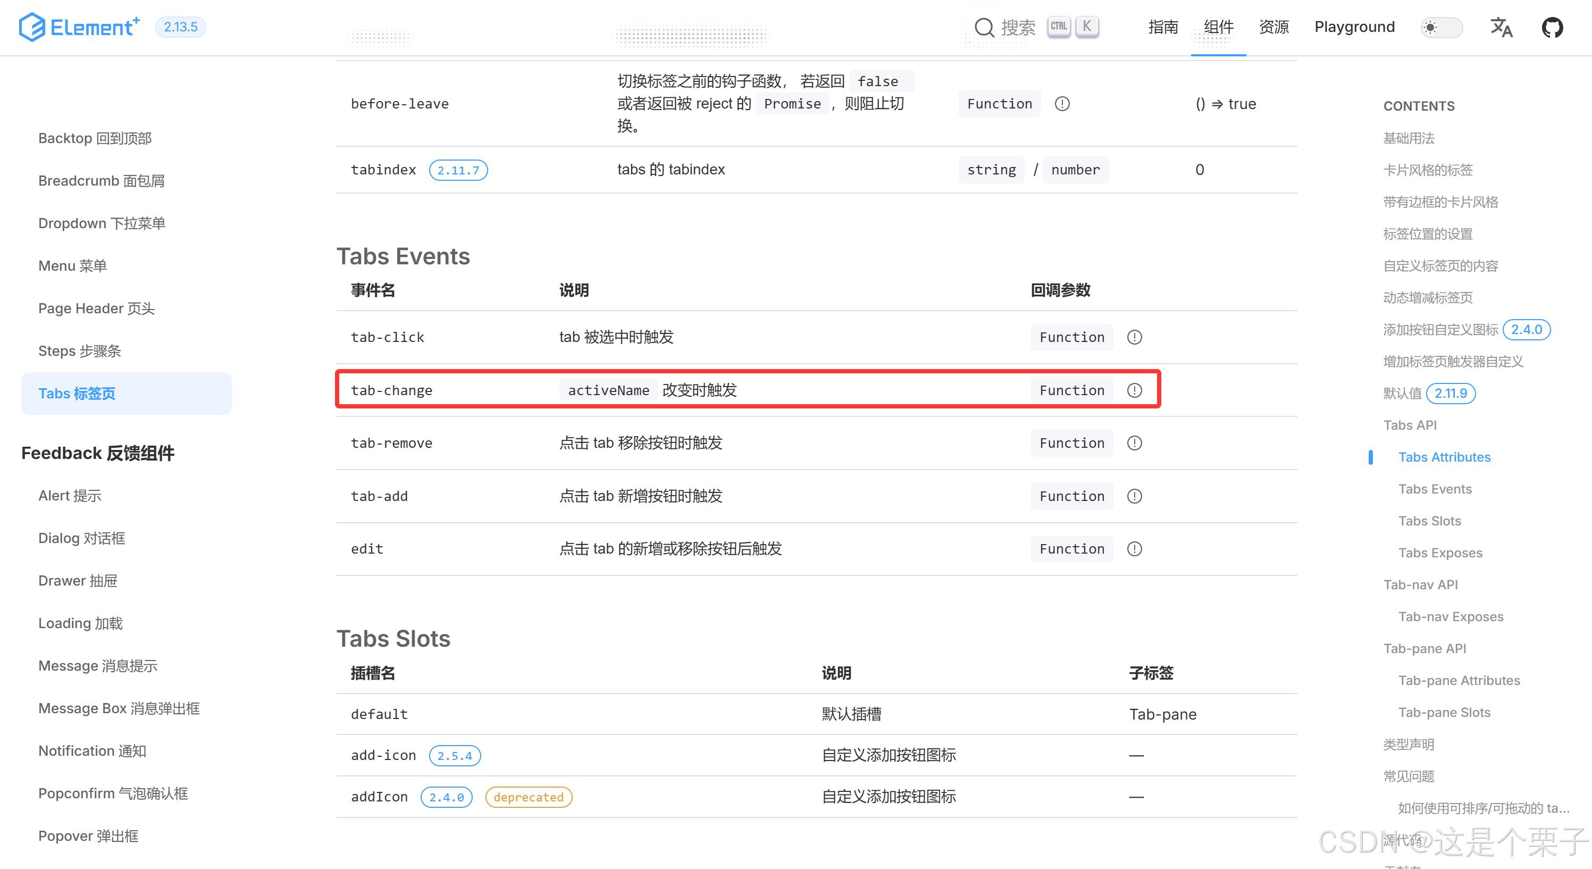Screen dimensions: 1592x869
Task: Open the Playground link
Action: click(1354, 27)
